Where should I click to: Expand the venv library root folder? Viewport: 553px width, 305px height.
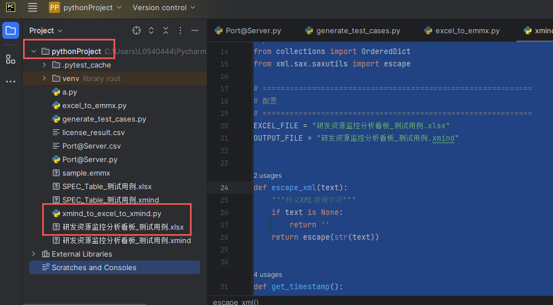pos(44,78)
